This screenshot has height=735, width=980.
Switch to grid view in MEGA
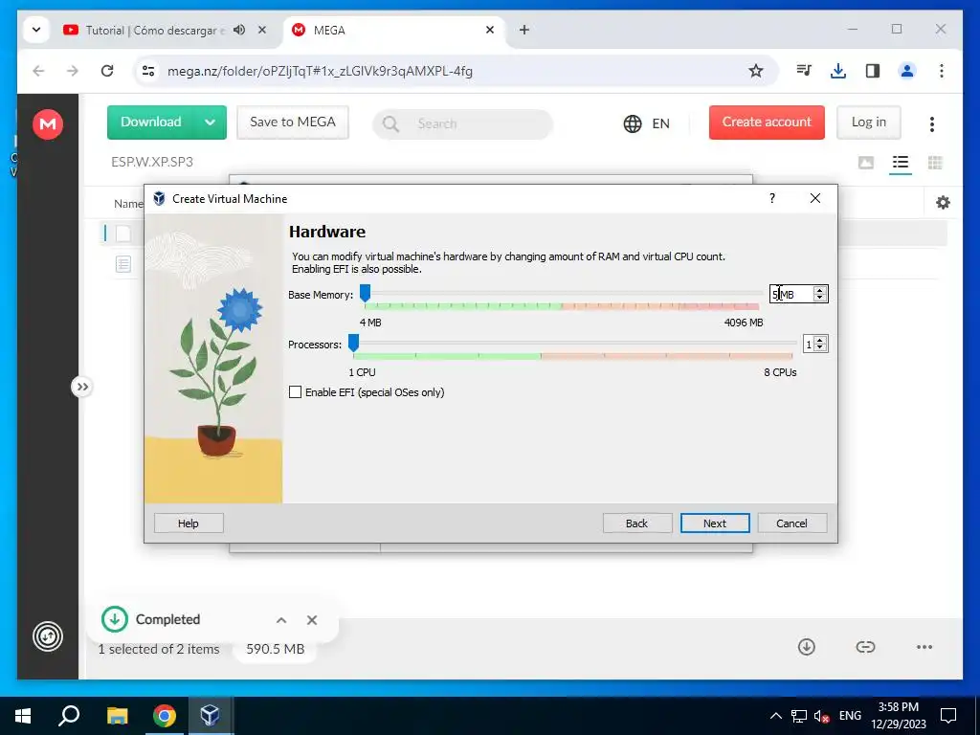(935, 163)
